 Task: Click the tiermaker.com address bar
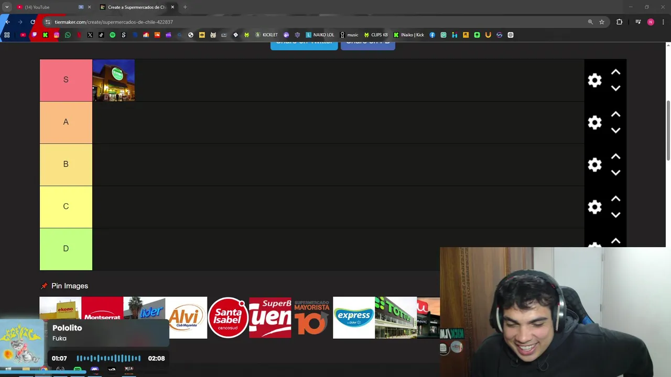tap(315, 22)
